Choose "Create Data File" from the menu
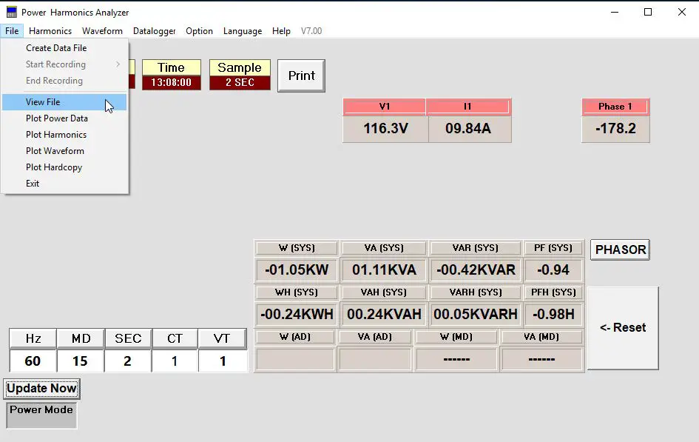 coord(56,47)
